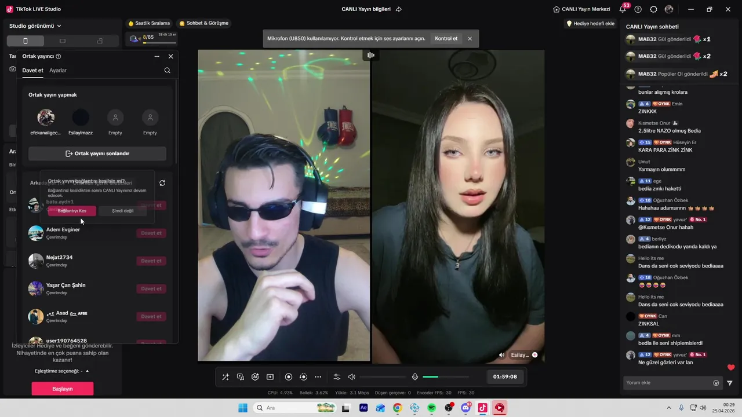Open the Saatlik Sıralama tab
Image resolution: width=742 pixels, height=417 pixels.
[x=150, y=23]
